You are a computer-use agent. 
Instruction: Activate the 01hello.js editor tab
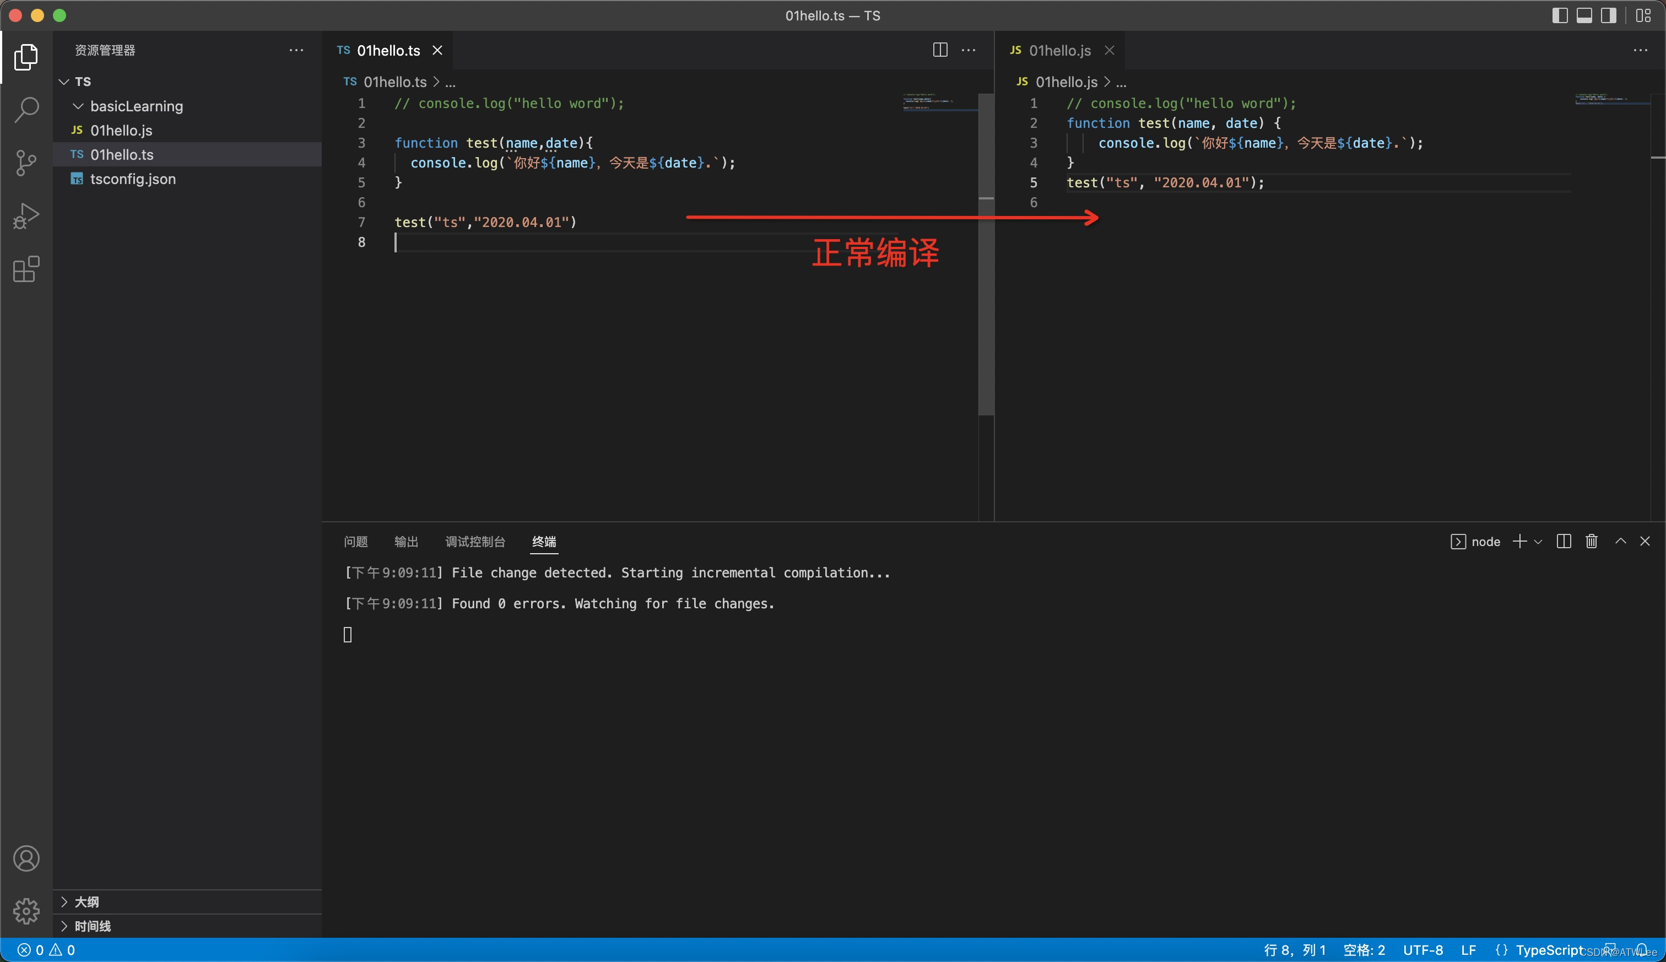click(1059, 50)
